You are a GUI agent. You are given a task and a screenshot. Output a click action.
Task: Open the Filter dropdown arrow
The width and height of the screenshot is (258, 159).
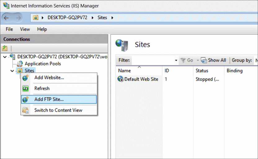tap(176, 60)
